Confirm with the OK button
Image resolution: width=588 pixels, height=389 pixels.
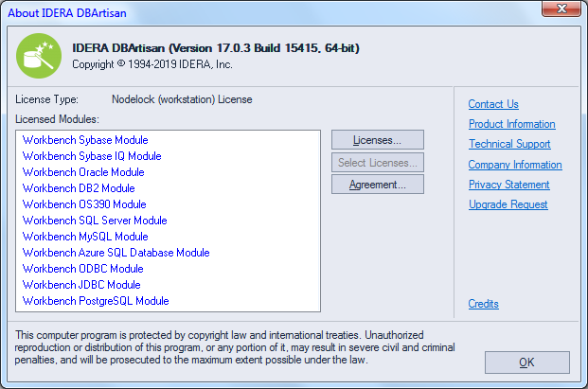pyautogui.click(x=526, y=362)
